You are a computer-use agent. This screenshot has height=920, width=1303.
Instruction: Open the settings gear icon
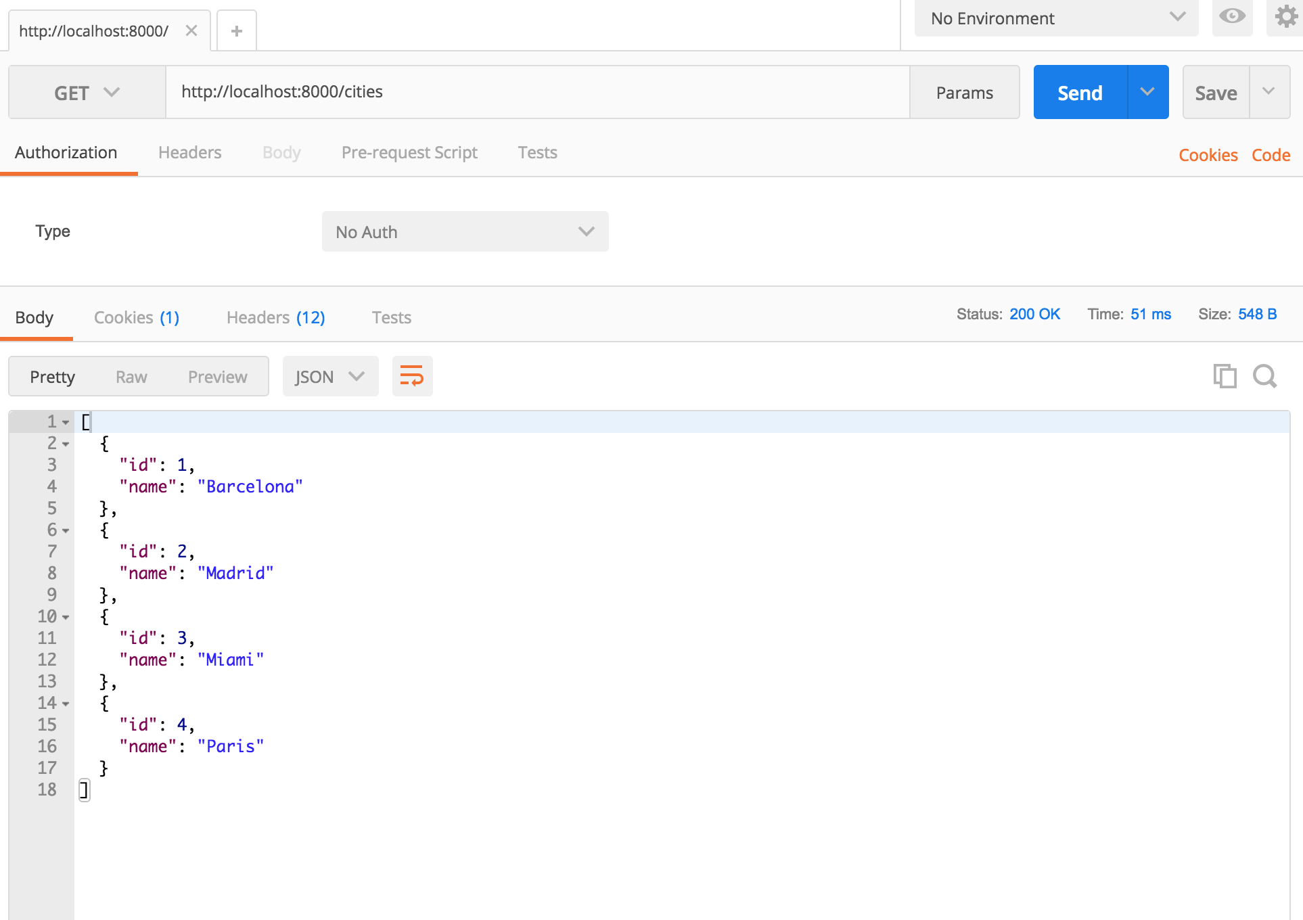(x=1285, y=16)
